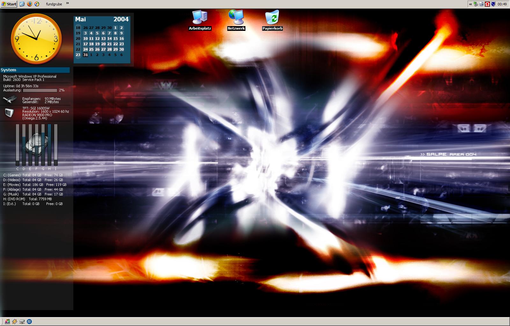Click the network drive icon in bottom toolbar
Viewport: 510px width, 326px height.
[x=22, y=322]
